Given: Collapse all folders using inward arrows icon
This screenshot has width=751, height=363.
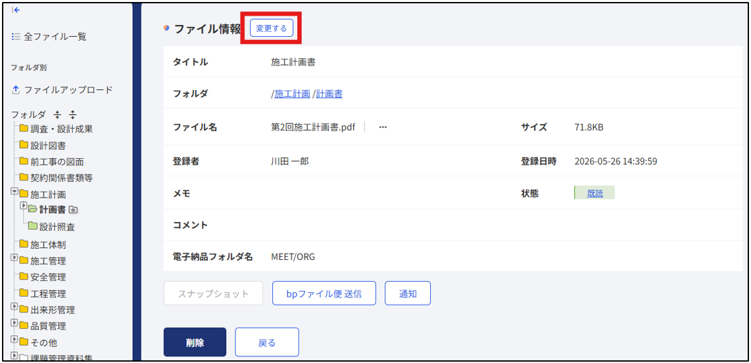Looking at the screenshot, I should (x=57, y=115).
